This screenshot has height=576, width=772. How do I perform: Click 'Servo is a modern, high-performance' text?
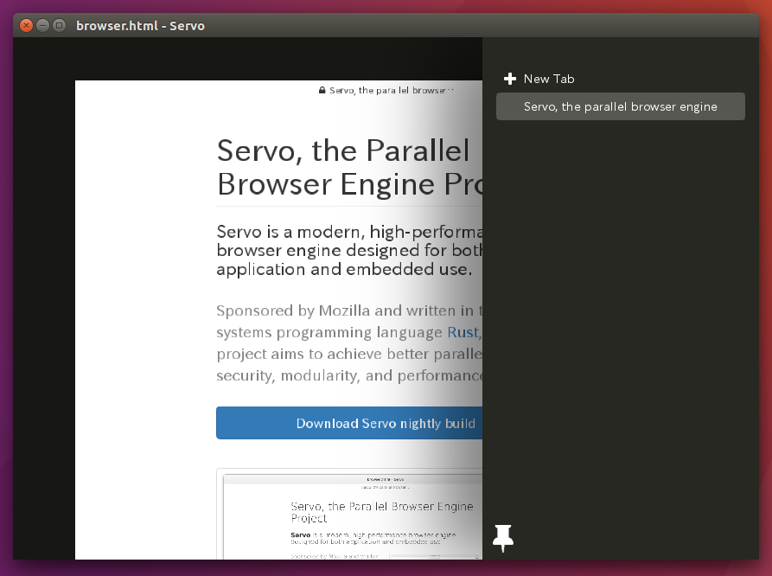click(349, 250)
